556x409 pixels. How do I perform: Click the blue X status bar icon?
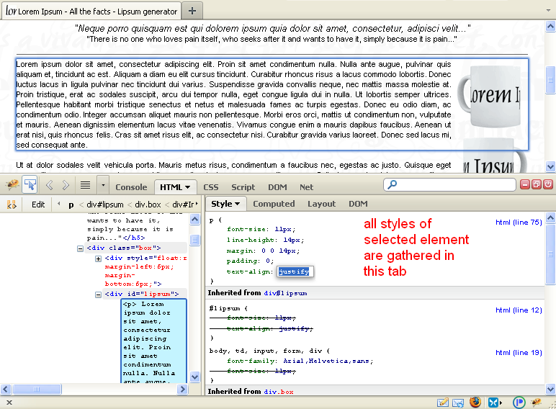click(x=493, y=403)
